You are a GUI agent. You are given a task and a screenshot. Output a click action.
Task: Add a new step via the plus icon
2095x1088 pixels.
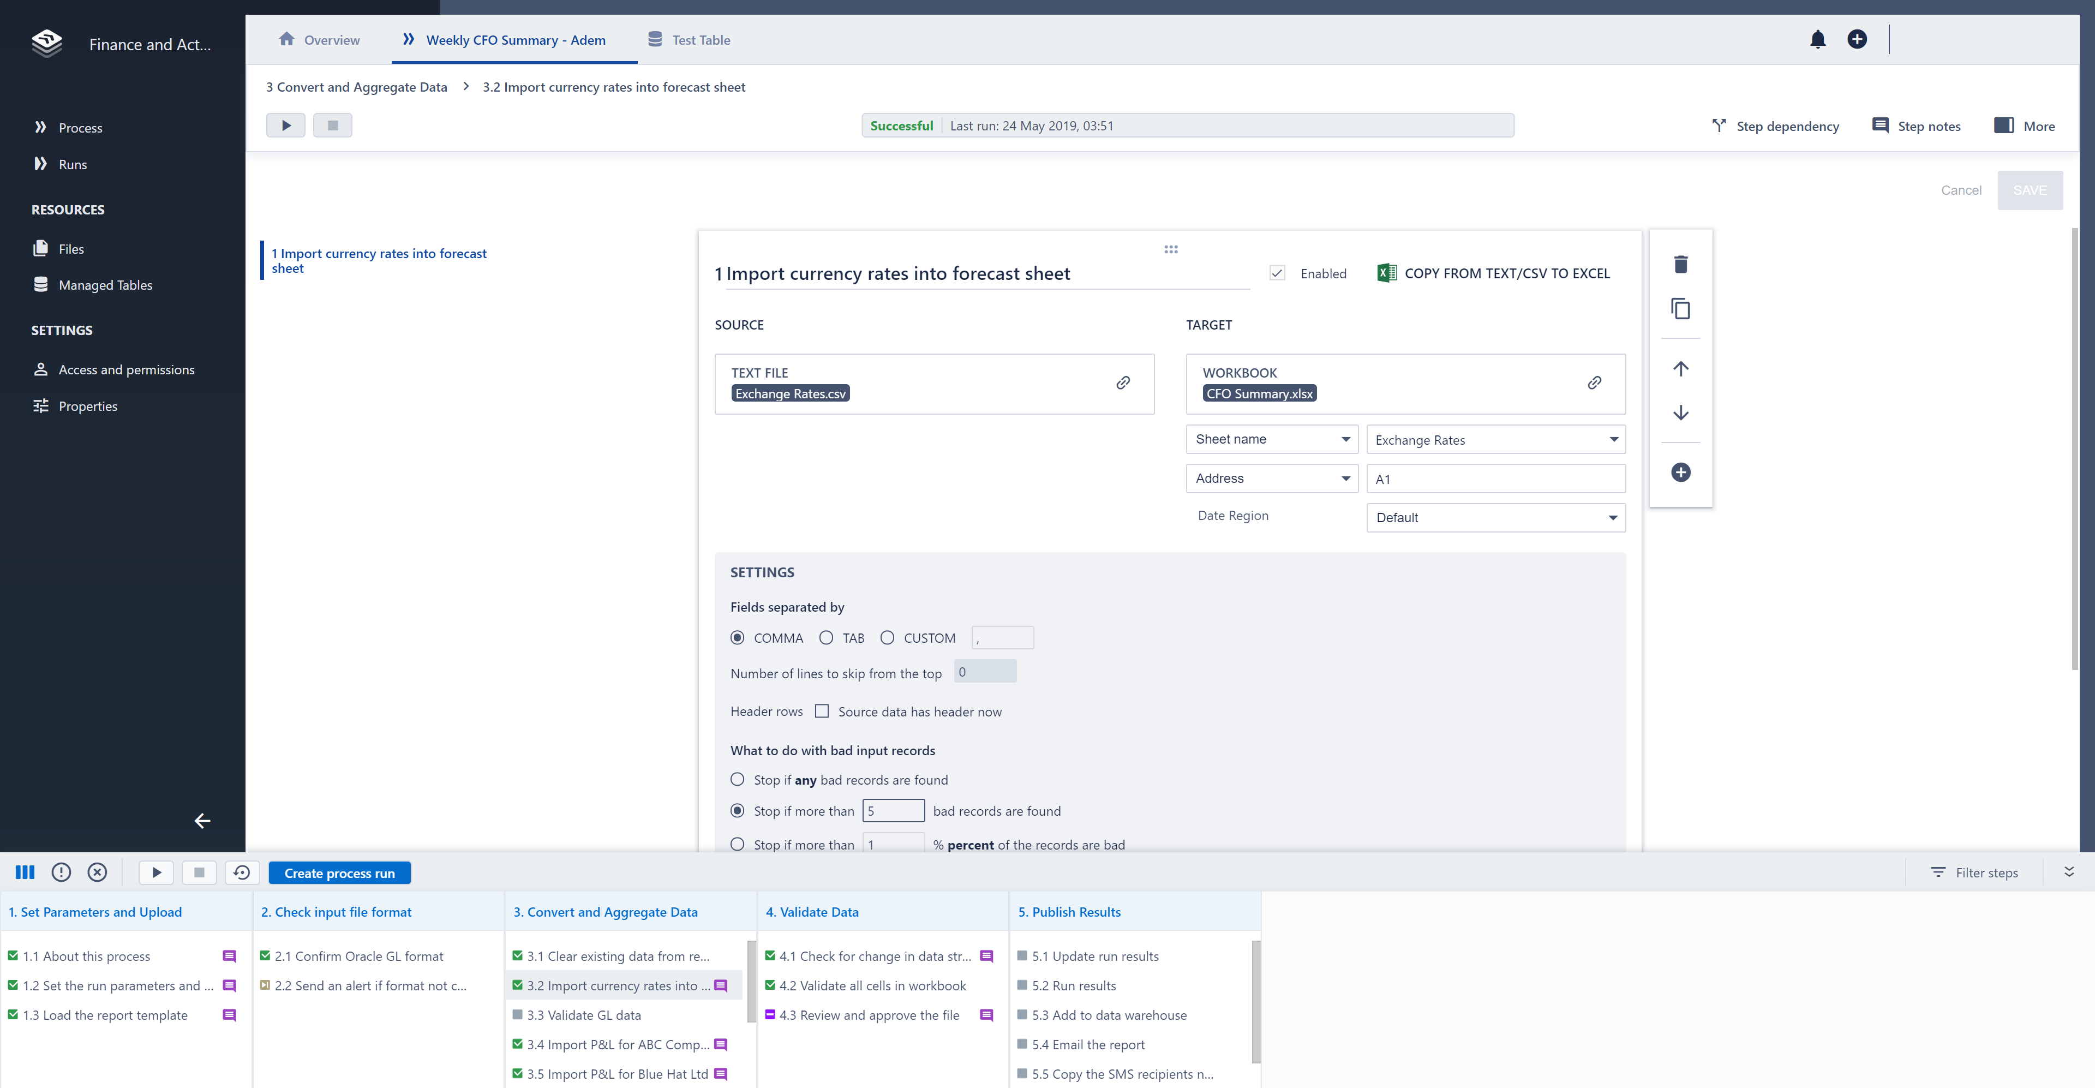(x=1680, y=471)
